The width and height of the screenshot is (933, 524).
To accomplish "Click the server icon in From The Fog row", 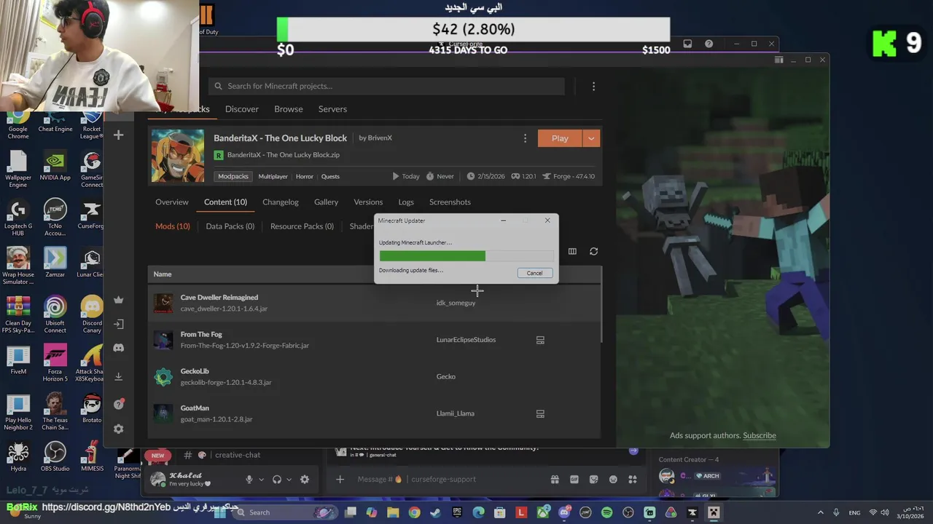I will (540, 340).
